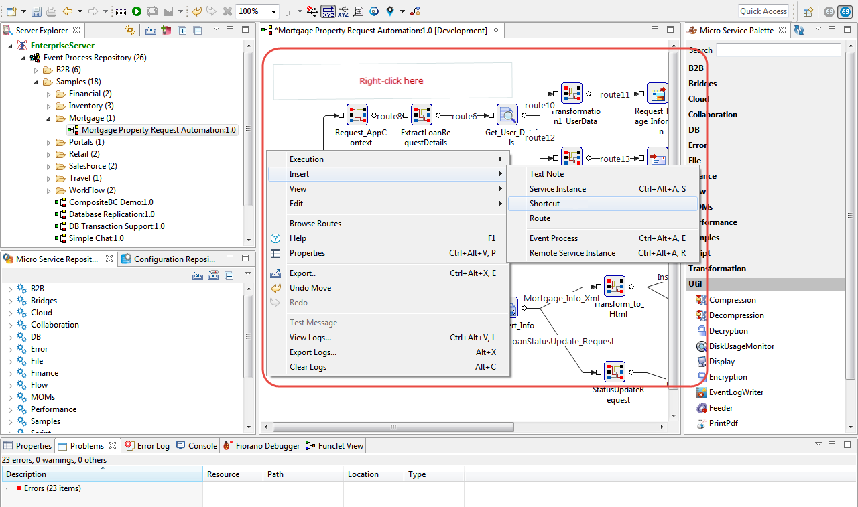Click the Collapse All icon in Micro Service Repository

point(229,275)
